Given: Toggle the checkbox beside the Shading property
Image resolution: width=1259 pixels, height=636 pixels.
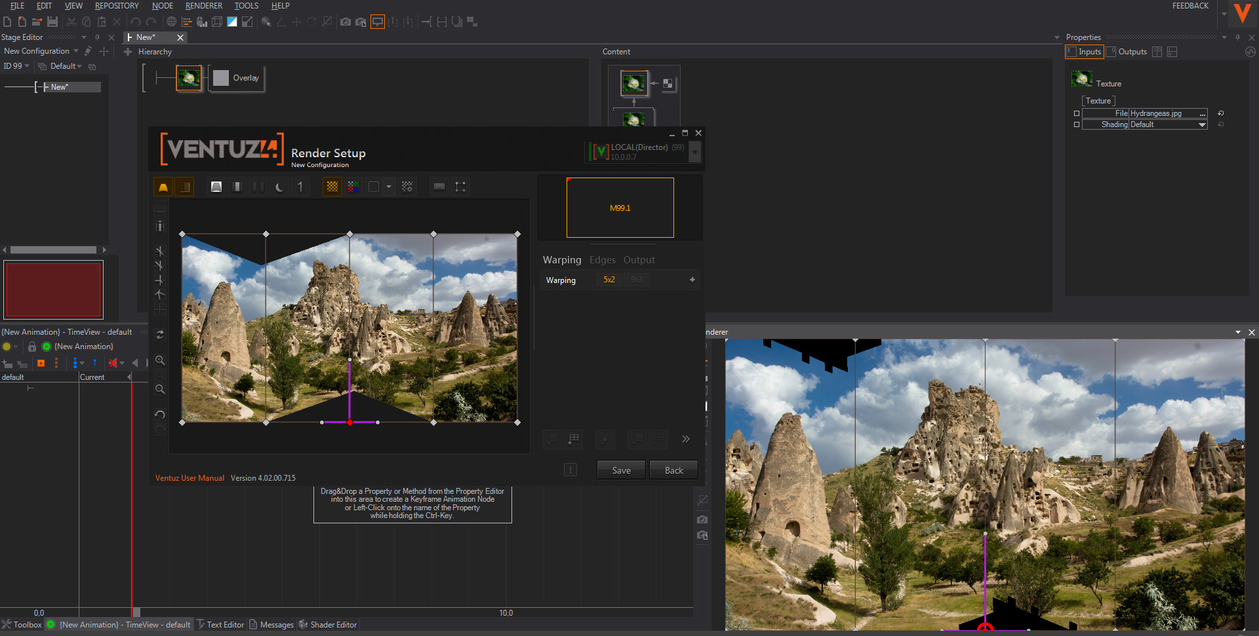Looking at the screenshot, I should pos(1076,124).
